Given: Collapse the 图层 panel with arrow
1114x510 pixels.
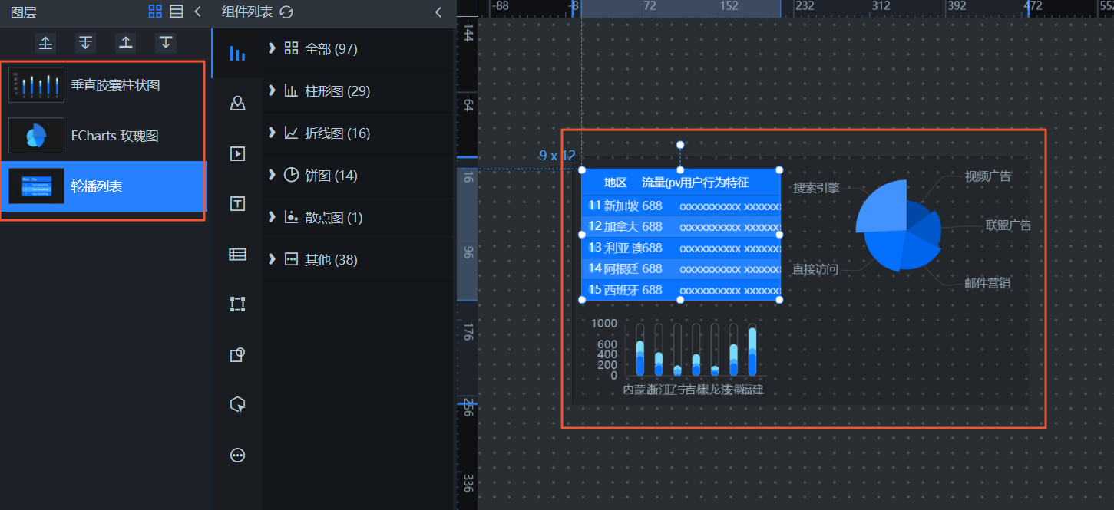Looking at the screenshot, I should click(x=197, y=12).
